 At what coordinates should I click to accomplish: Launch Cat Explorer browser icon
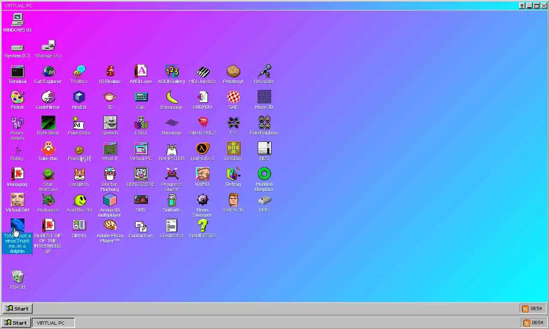pos(48,71)
